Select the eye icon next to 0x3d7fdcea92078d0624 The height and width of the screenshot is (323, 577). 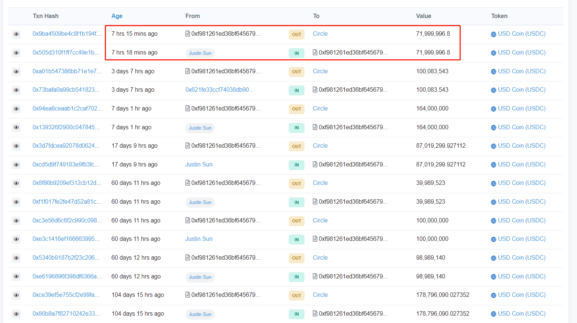tap(16, 146)
